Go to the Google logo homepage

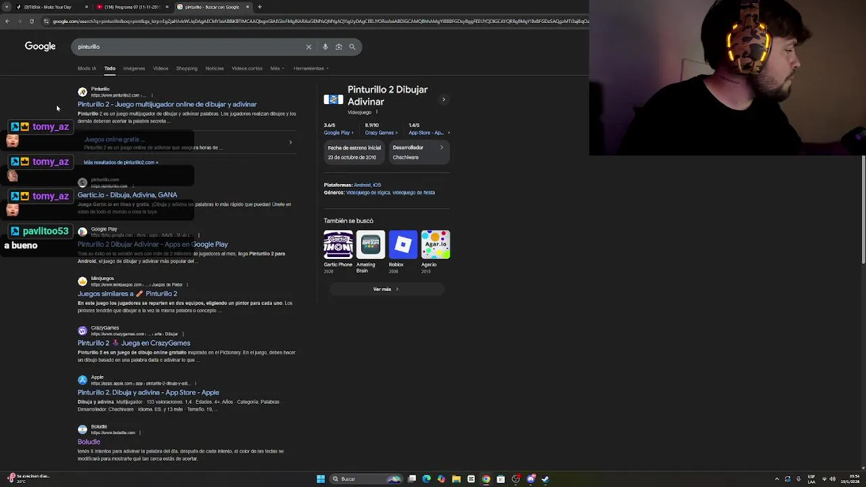(40, 46)
